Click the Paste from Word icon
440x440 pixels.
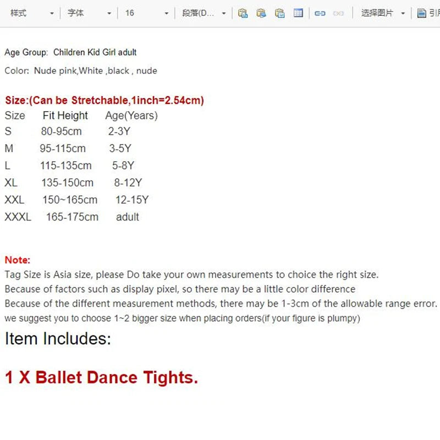click(280, 13)
